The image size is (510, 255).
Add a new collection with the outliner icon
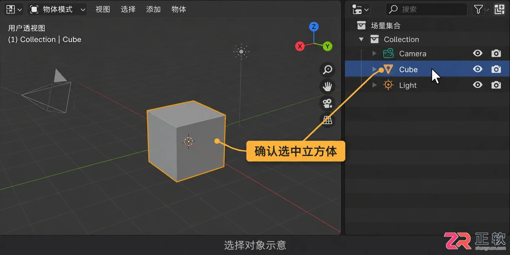(499, 10)
